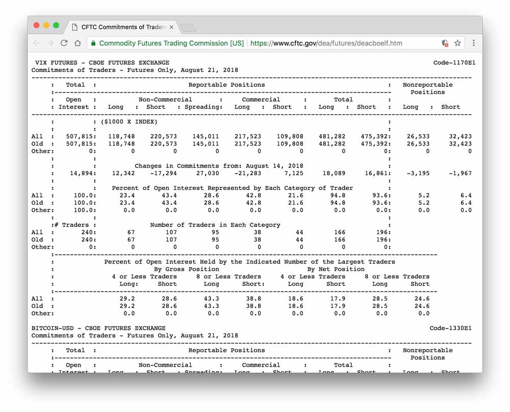The height and width of the screenshot is (412, 510).
Task: Open the extension icon in the address bar
Action: coord(445,43)
